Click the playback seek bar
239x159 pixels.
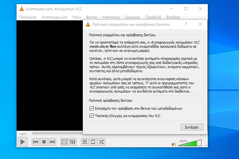[57, 133]
